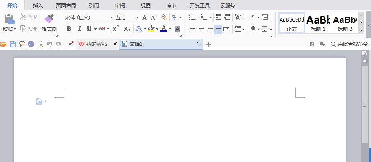Open the highlight color dropdown arrow

click(x=157, y=29)
